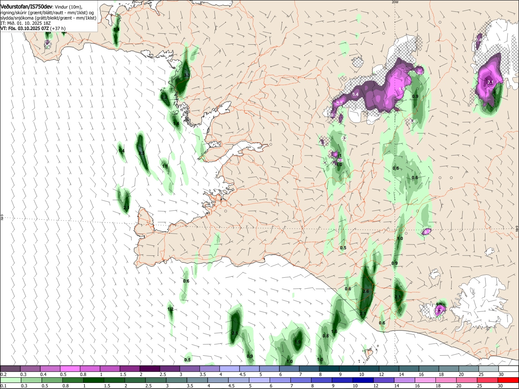Click the snow scale swatch from 14 to 16
Viewport: 519px width, 389px height.
coord(409,369)
